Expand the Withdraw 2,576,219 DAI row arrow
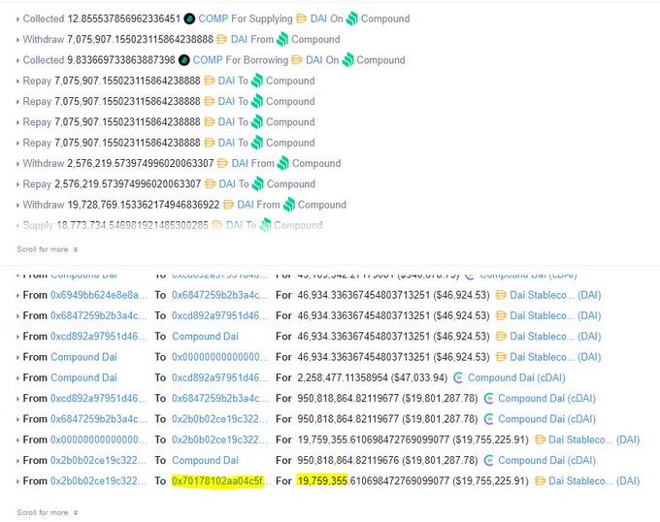Viewport: 660px width, 522px height. point(17,164)
